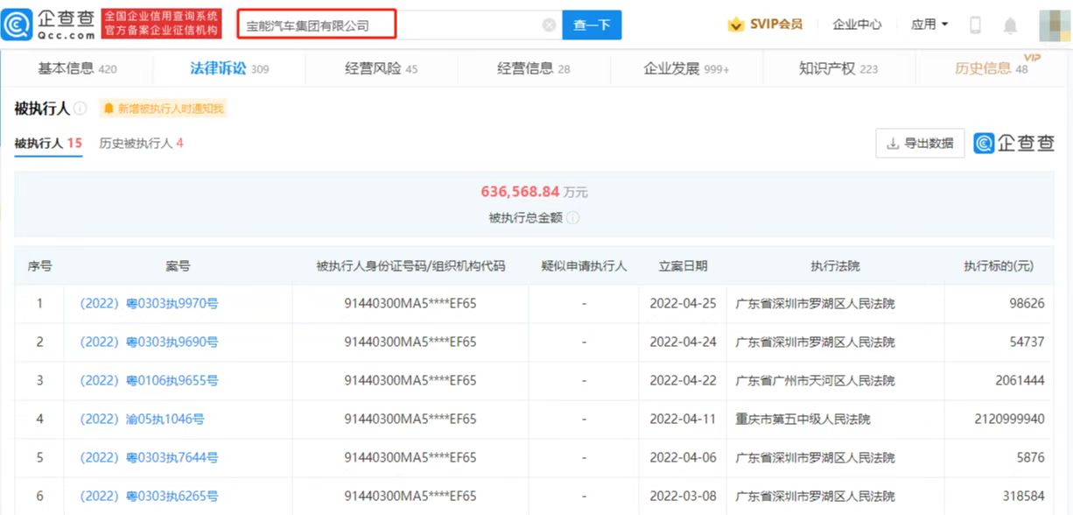Click the 案号 column header

(x=178, y=266)
